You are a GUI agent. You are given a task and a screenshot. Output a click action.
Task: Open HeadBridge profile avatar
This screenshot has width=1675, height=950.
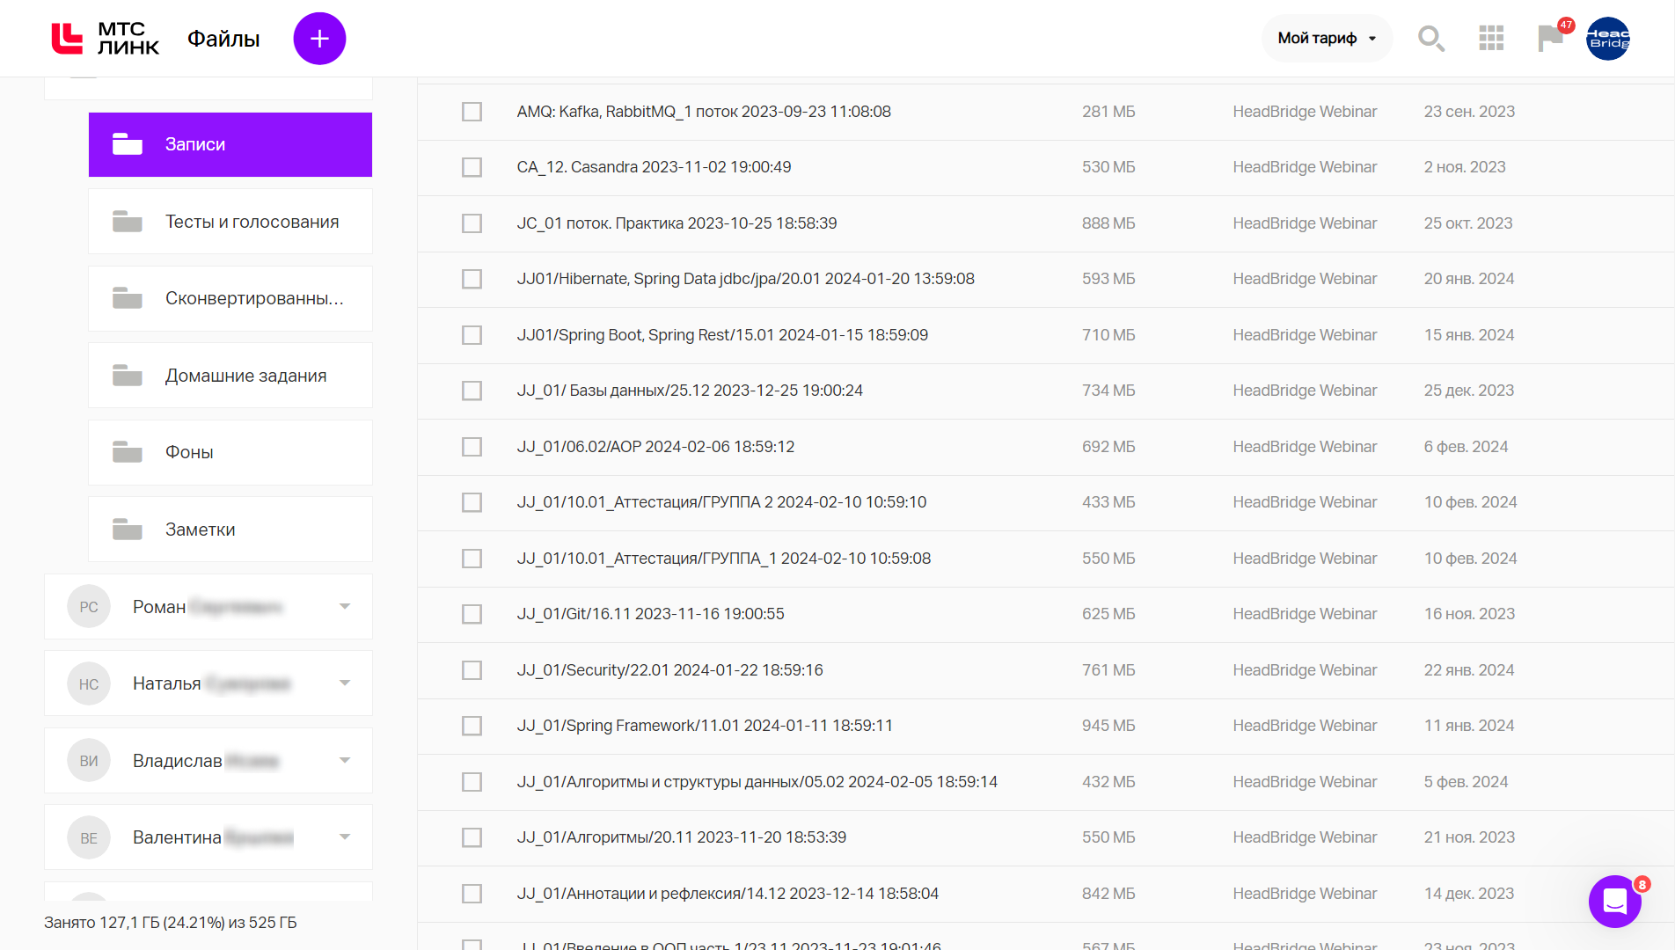pyautogui.click(x=1608, y=38)
